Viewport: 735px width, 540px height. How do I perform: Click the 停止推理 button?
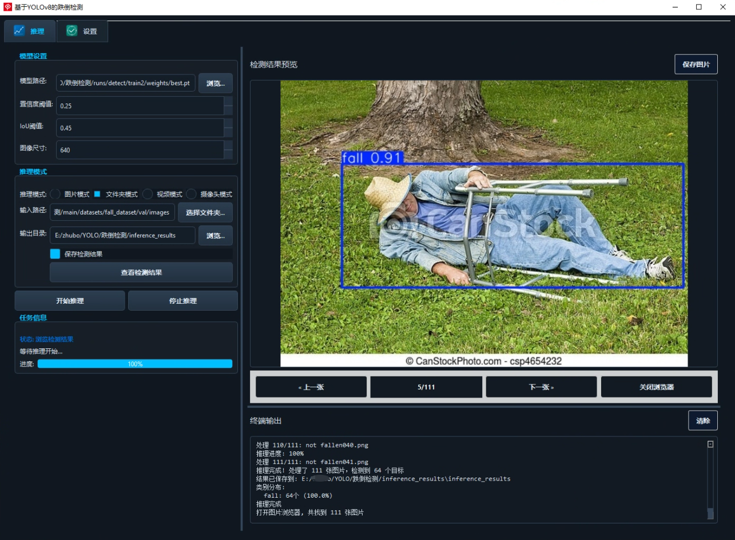tap(183, 300)
